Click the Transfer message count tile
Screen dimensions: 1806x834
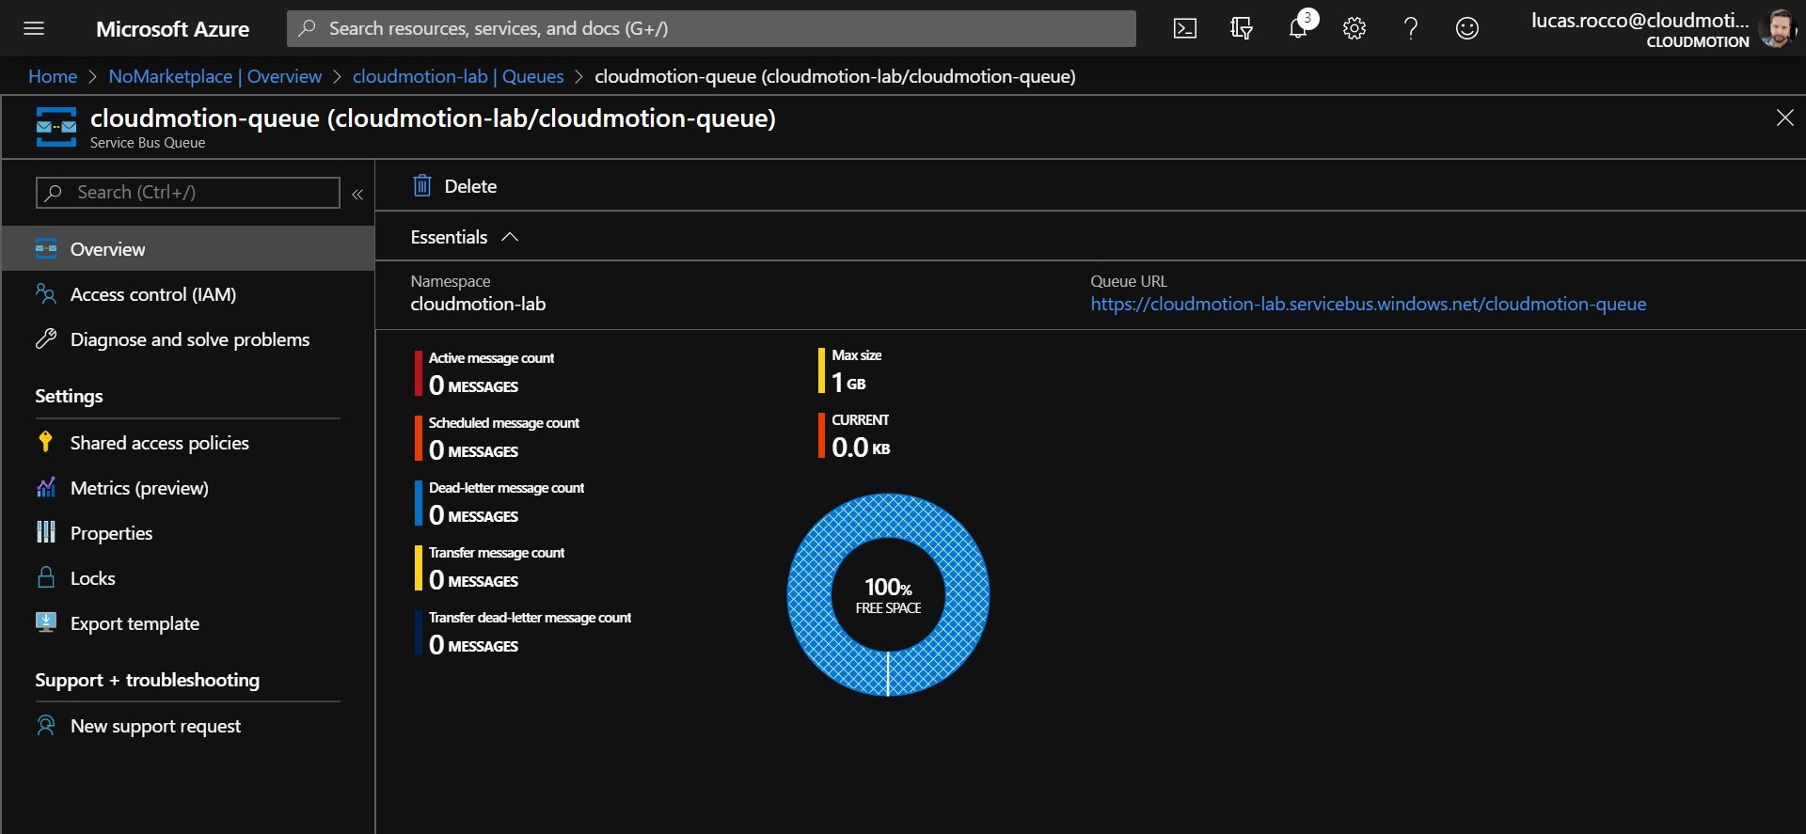[490, 568]
